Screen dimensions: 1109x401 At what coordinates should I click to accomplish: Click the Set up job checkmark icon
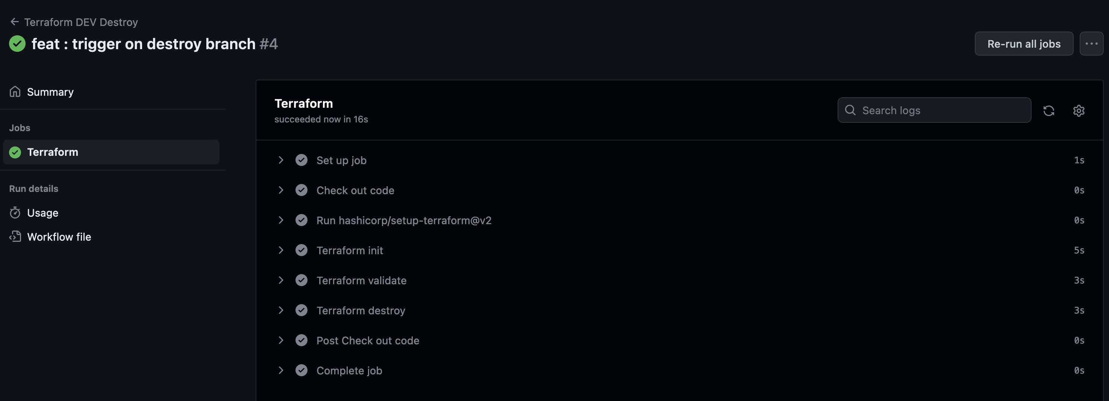coord(301,160)
